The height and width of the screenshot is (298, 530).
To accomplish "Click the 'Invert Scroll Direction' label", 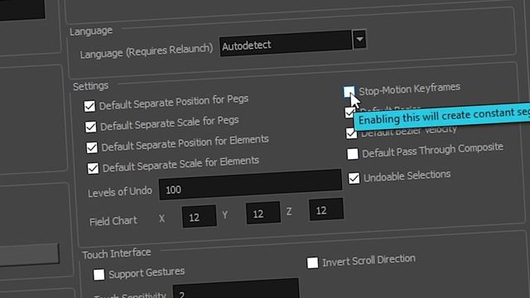I will click(369, 261).
